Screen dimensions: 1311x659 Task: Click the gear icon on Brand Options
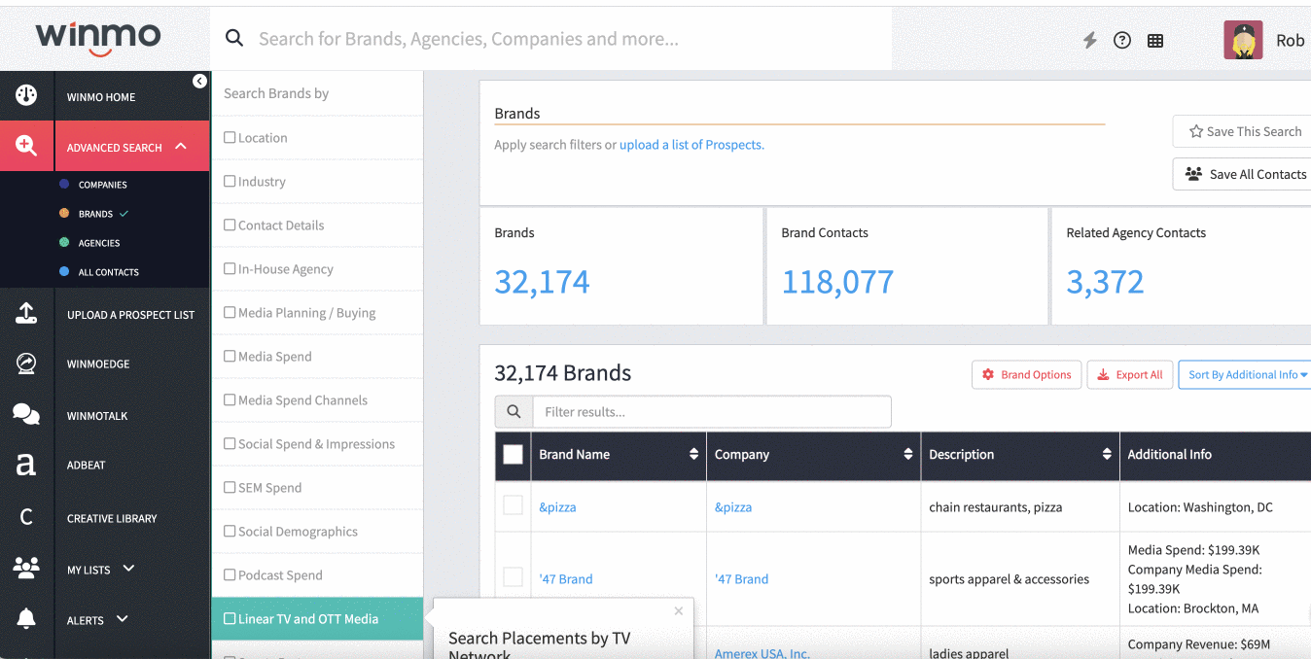[988, 374]
